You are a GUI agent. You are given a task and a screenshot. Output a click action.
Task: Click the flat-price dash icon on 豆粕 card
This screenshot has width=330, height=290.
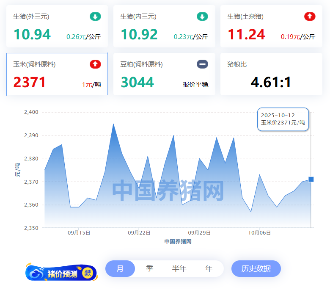point(202,64)
